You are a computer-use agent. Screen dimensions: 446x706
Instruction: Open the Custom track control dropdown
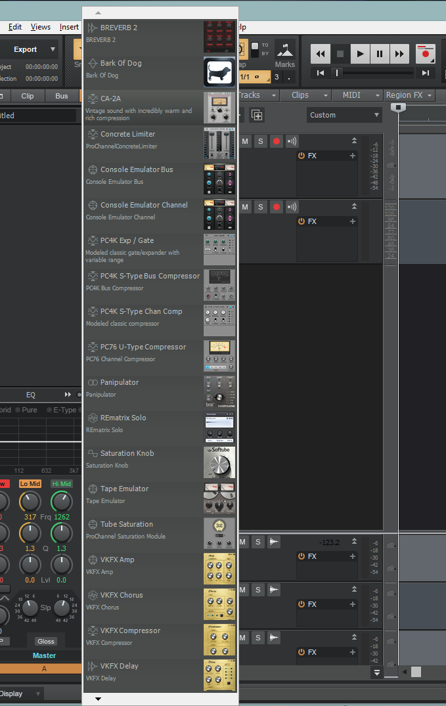344,116
